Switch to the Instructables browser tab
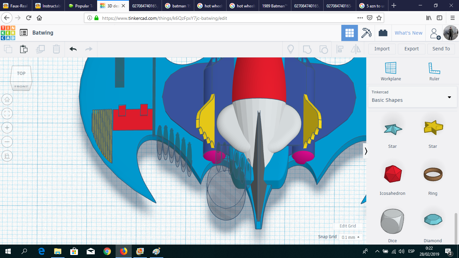 click(49, 6)
